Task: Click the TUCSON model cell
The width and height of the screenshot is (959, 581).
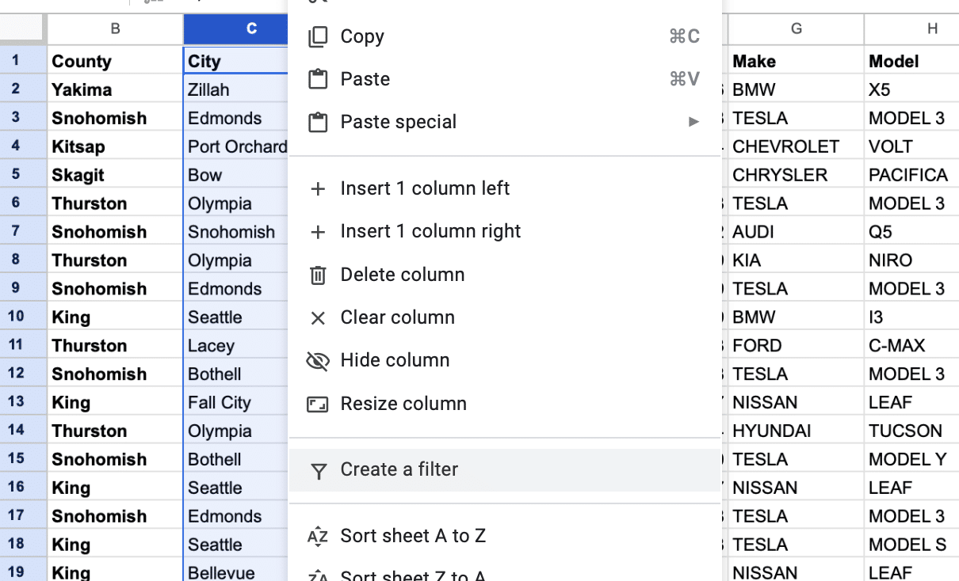Action: click(911, 431)
